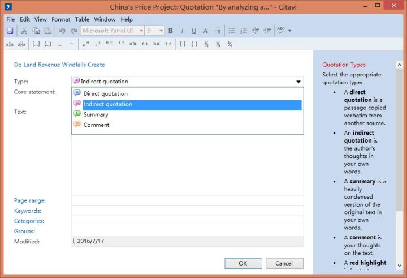
Task: Insert square-bracket ellipsis [...]
Action: (x=36, y=44)
